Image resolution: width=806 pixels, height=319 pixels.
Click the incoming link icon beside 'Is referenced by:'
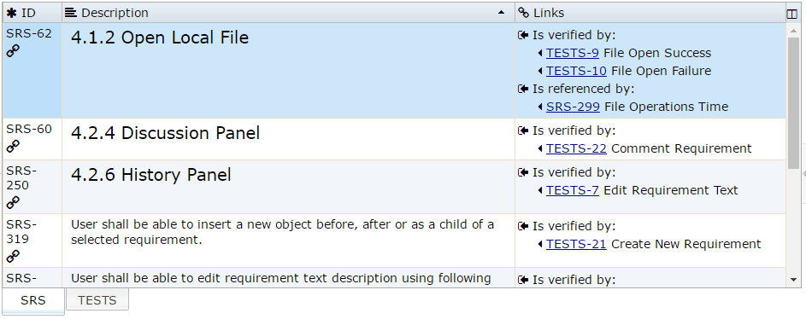[x=523, y=89]
